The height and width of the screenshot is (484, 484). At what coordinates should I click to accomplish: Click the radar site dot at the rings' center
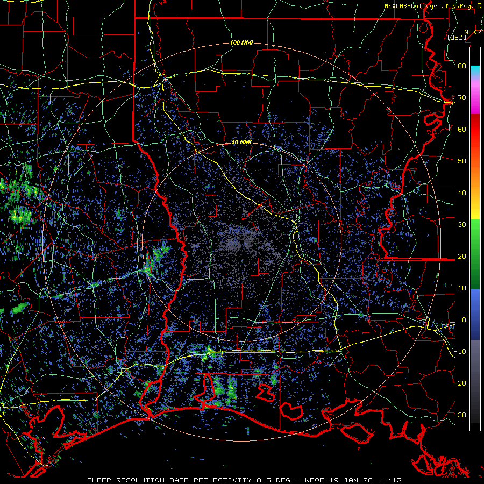(242, 241)
